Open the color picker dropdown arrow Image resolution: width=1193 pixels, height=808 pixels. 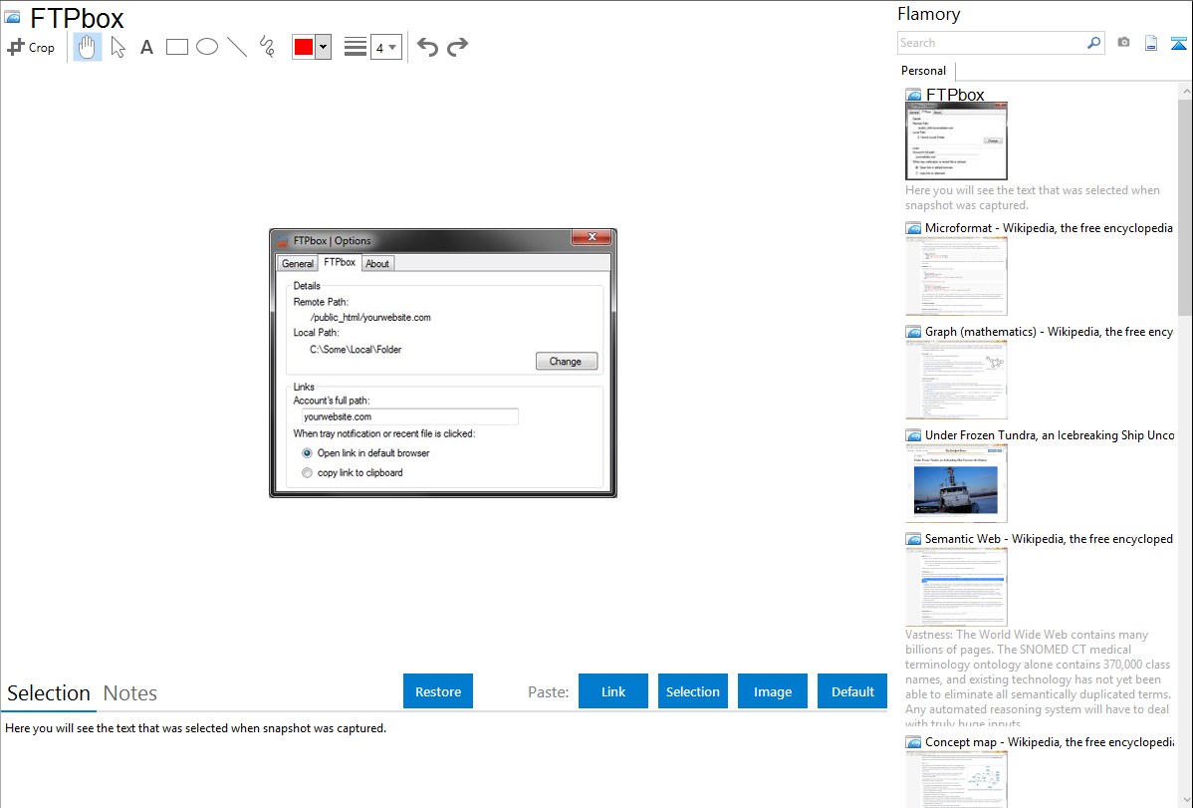point(324,47)
